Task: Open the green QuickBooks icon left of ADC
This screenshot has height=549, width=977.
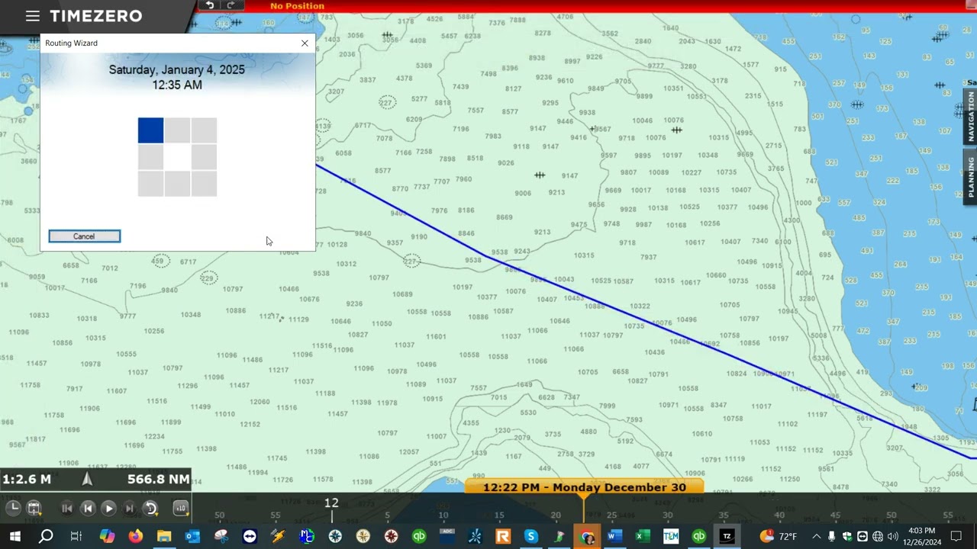Action: (419, 537)
